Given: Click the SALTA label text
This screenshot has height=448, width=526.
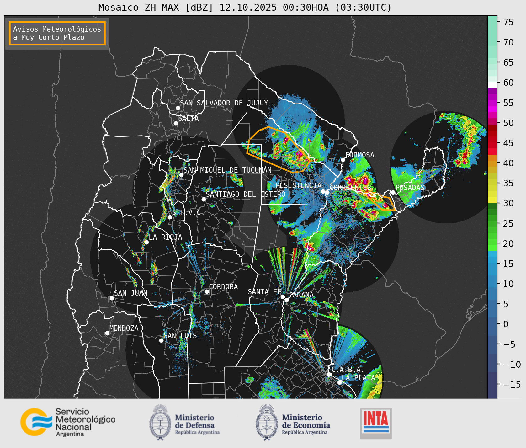Looking at the screenshot, I should click(189, 118).
